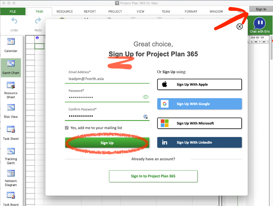The height and width of the screenshot is (206, 273).
Task: Uncheck the mailing list checkbox
Action: click(67, 128)
